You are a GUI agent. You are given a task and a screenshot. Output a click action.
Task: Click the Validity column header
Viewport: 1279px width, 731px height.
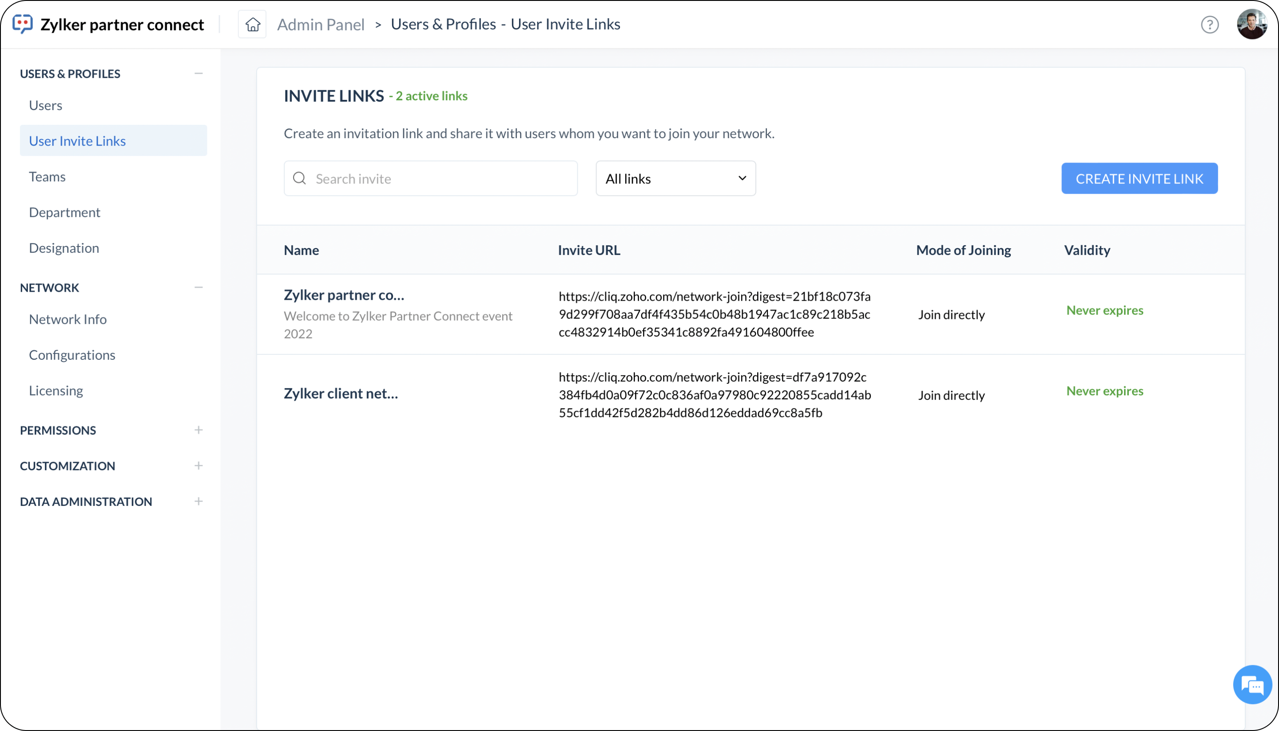(x=1087, y=250)
